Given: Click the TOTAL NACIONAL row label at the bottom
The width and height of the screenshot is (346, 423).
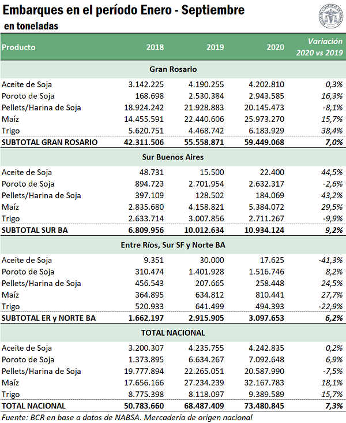Looking at the screenshot, I should tap(34, 406).
